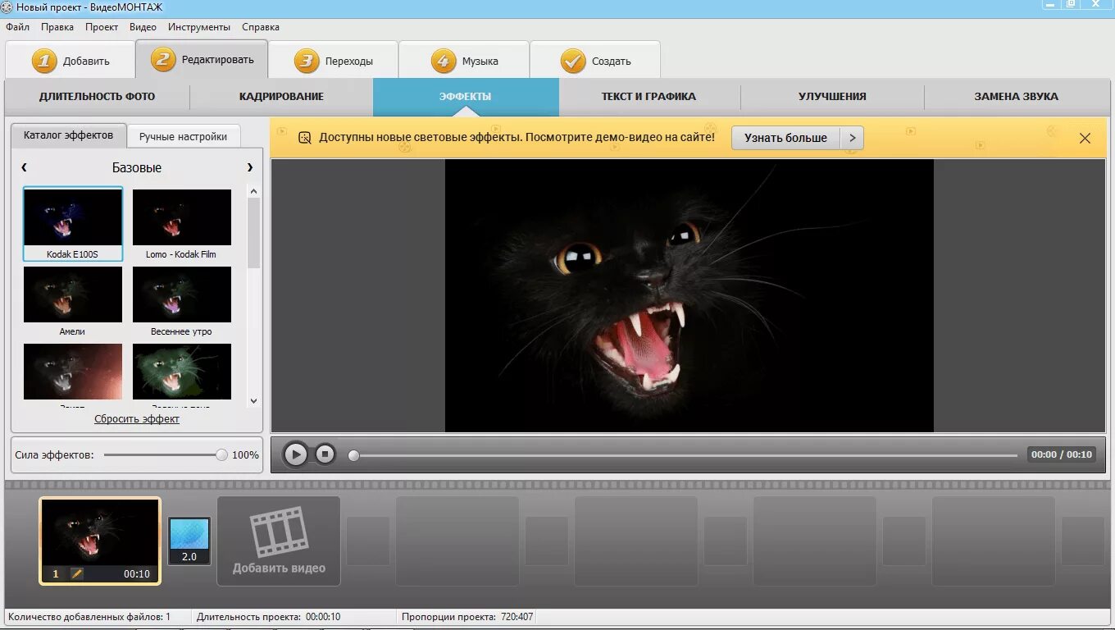This screenshot has width=1115, height=630.
Task: Select the cat clip in the timeline
Action: coord(100,541)
